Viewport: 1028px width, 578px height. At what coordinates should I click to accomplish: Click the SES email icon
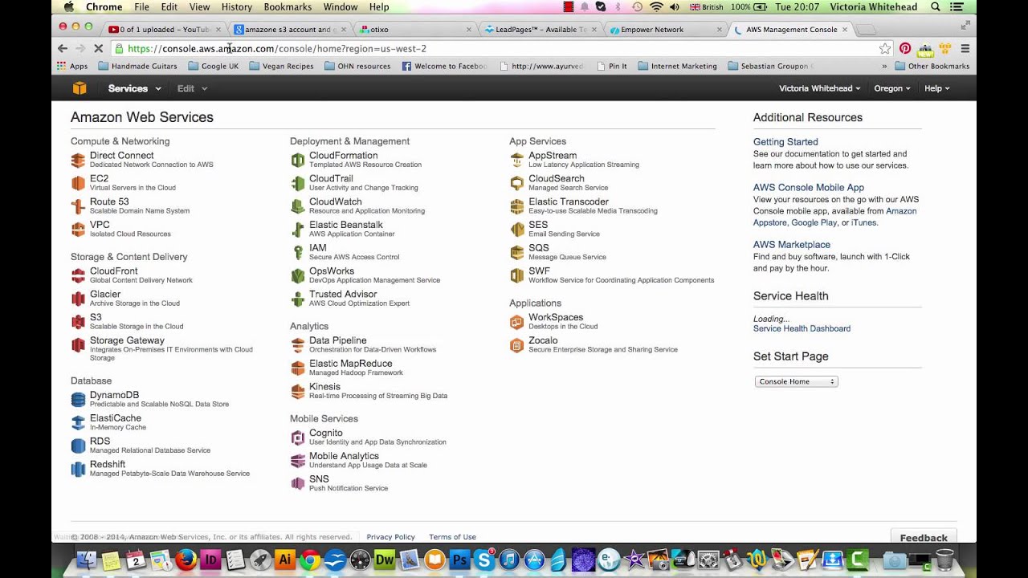click(516, 230)
